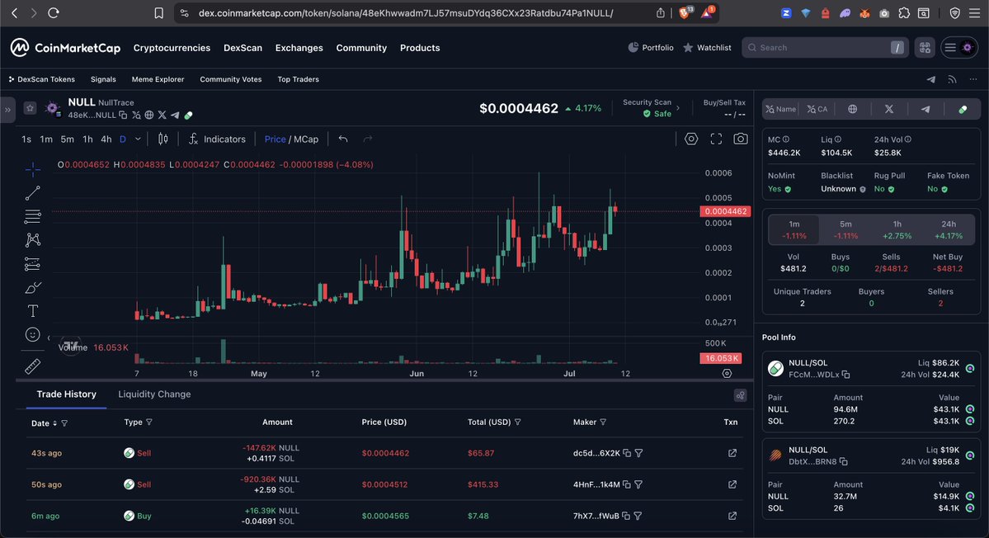Add NULL token to favorites star
The height and width of the screenshot is (538, 989).
click(x=30, y=108)
